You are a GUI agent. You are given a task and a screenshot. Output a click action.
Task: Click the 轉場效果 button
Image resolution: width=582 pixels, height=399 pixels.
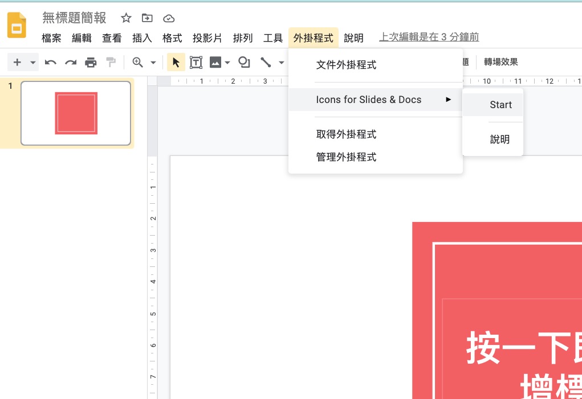(x=501, y=63)
